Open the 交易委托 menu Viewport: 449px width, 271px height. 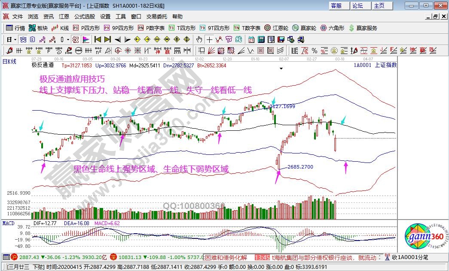(x=157, y=17)
